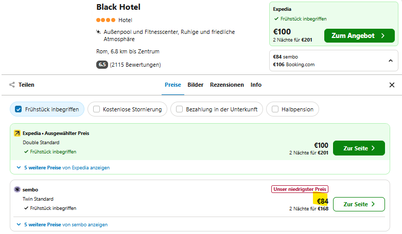Image resolution: width=402 pixels, height=234 pixels.
Task: Click the (2115 Bewertungen) reviews text
Action: (135, 65)
